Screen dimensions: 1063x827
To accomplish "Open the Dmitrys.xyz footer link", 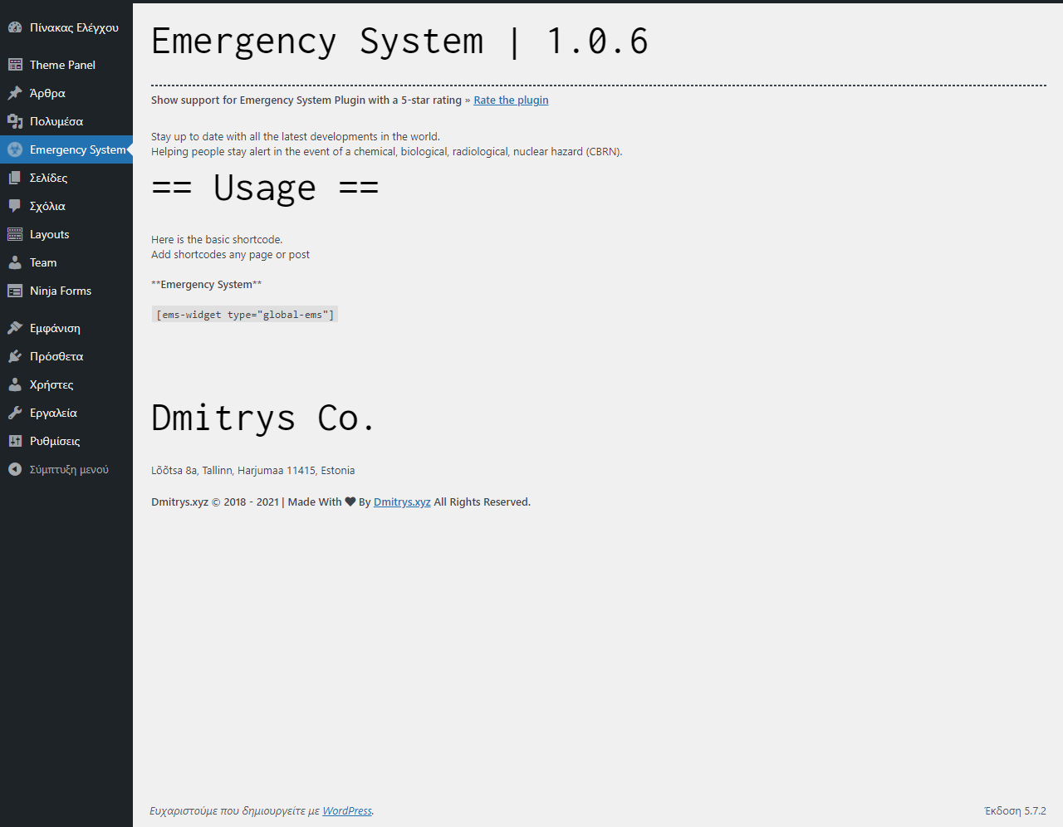I will tap(402, 502).
